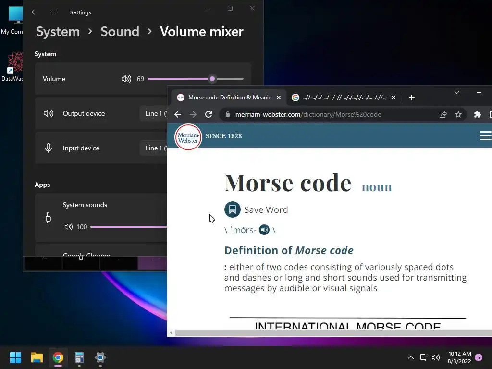Open Merriam-Webster hamburger menu
492x369 pixels.
pos(485,135)
